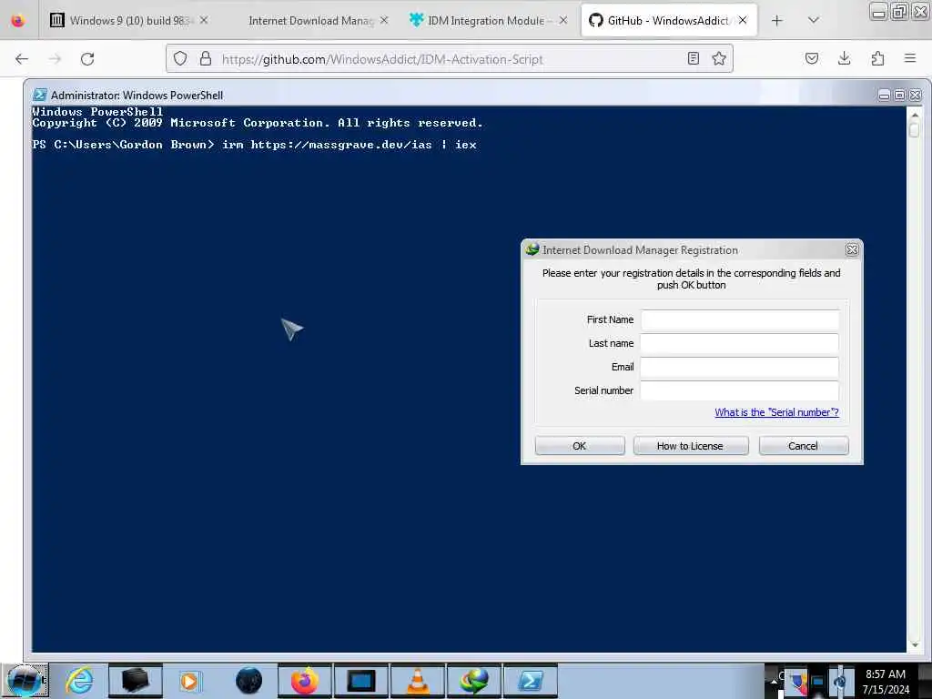Click the Serial number field
932x699 pixels.
[x=739, y=390]
